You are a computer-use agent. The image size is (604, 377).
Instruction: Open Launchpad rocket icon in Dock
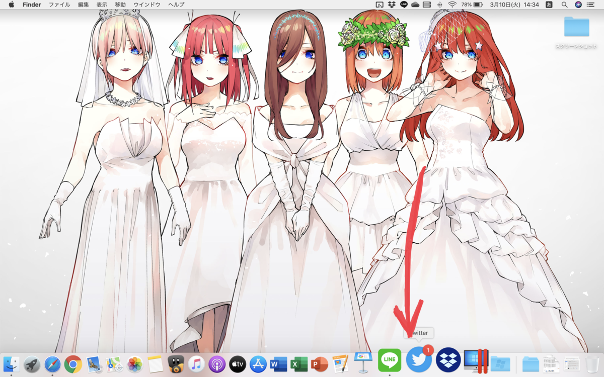[32, 364]
